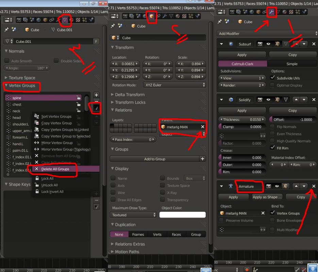Click Material sphere tab in Transform panel
Image resolution: width=318 pixels, height=272 pixels.
tap(178, 16)
